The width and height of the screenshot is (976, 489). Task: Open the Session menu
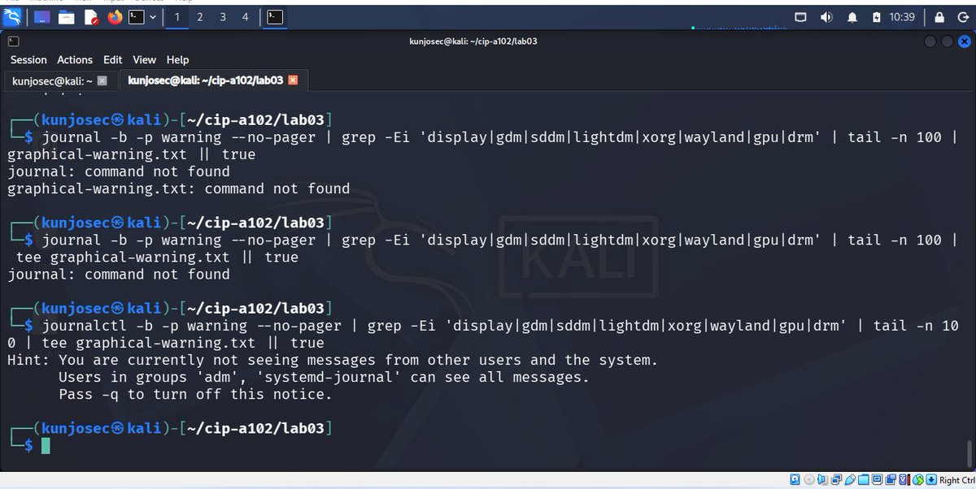click(x=28, y=60)
